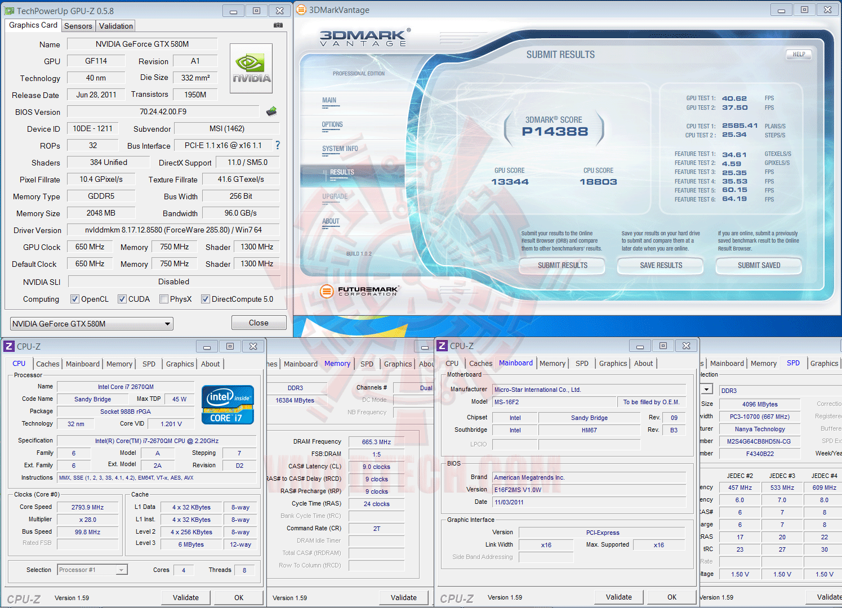Click the SAVE RESULTS button
The height and width of the screenshot is (608, 842).
[661, 266]
